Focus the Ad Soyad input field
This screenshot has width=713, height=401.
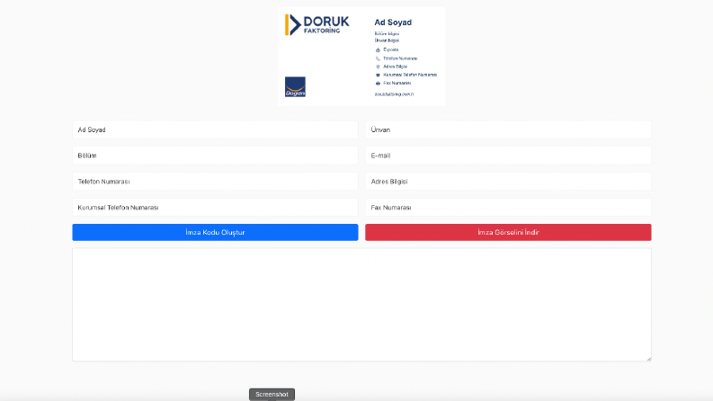click(x=215, y=129)
